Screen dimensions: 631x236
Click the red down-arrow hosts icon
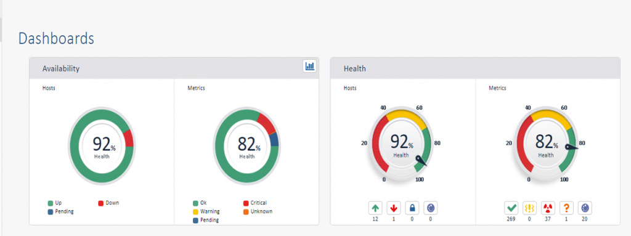(394, 208)
